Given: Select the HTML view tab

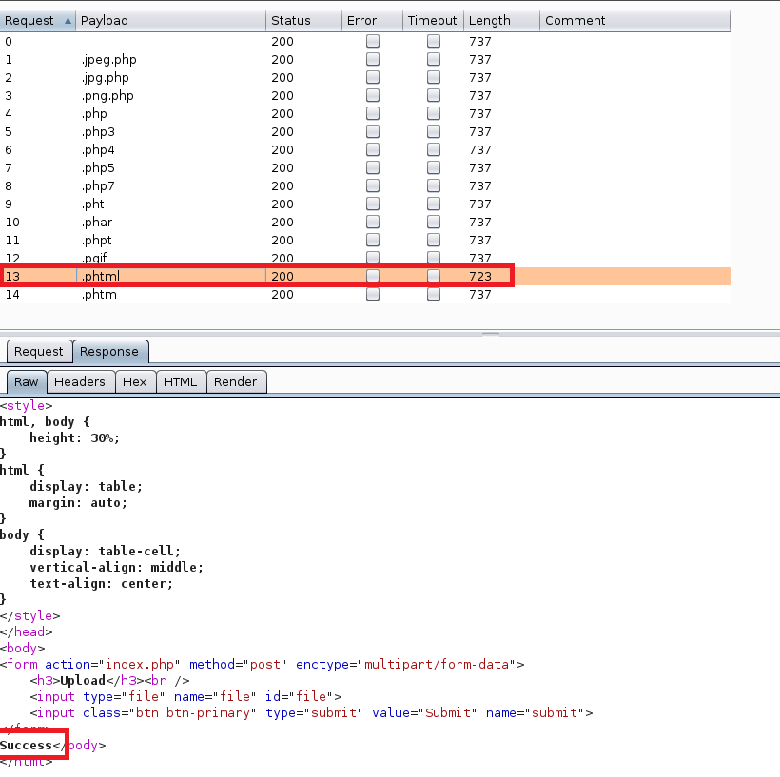Looking at the screenshot, I should pyautogui.click(x=180, y=381).
